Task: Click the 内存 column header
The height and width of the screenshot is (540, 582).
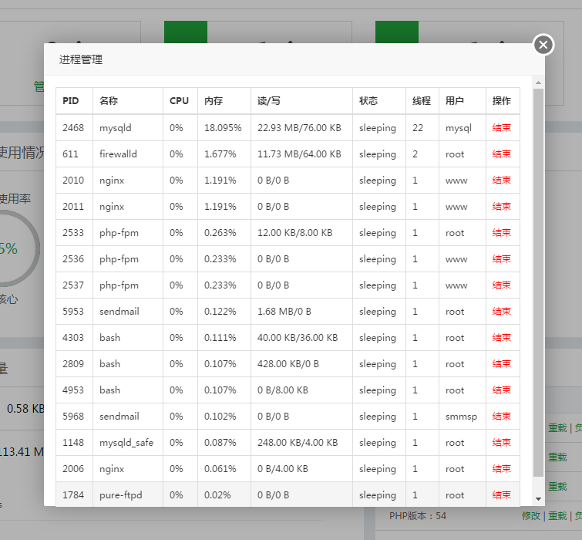Action: point(214,101)
